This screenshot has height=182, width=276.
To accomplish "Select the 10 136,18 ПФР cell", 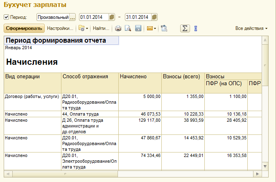I will (226, 114).
